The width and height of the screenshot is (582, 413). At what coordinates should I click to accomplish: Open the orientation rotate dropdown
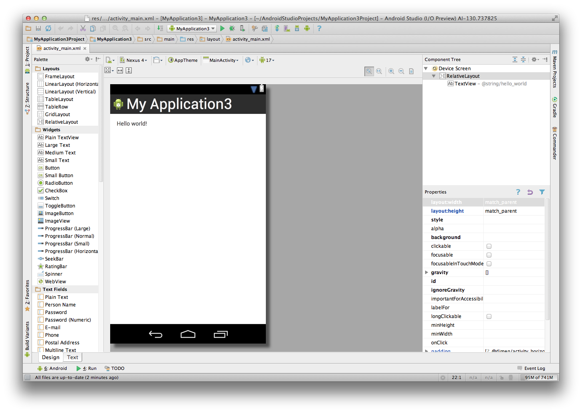(158, 60)
